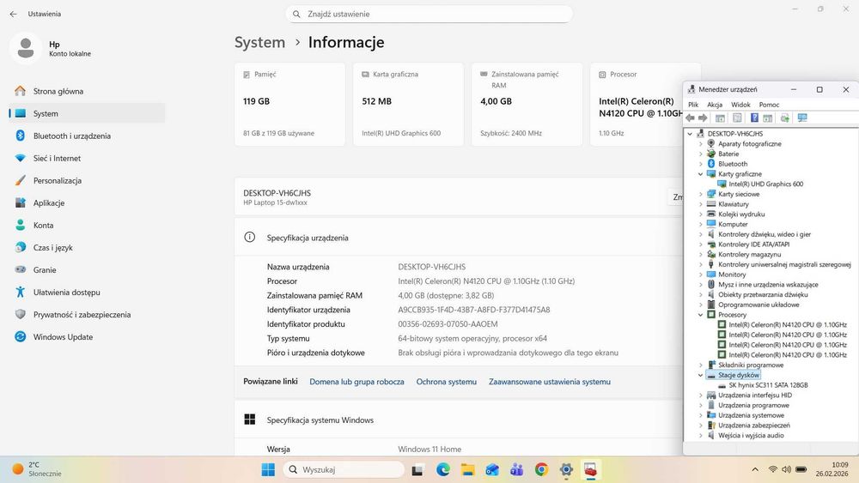Show hidden tray icons chevron

755,469
